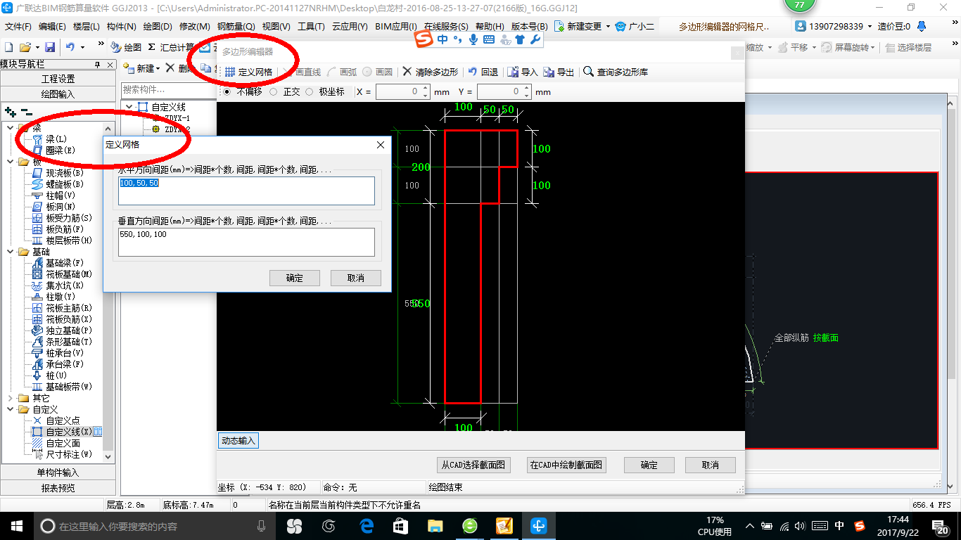Collapse the 自定义 tree folder

[x=11, y=409]
